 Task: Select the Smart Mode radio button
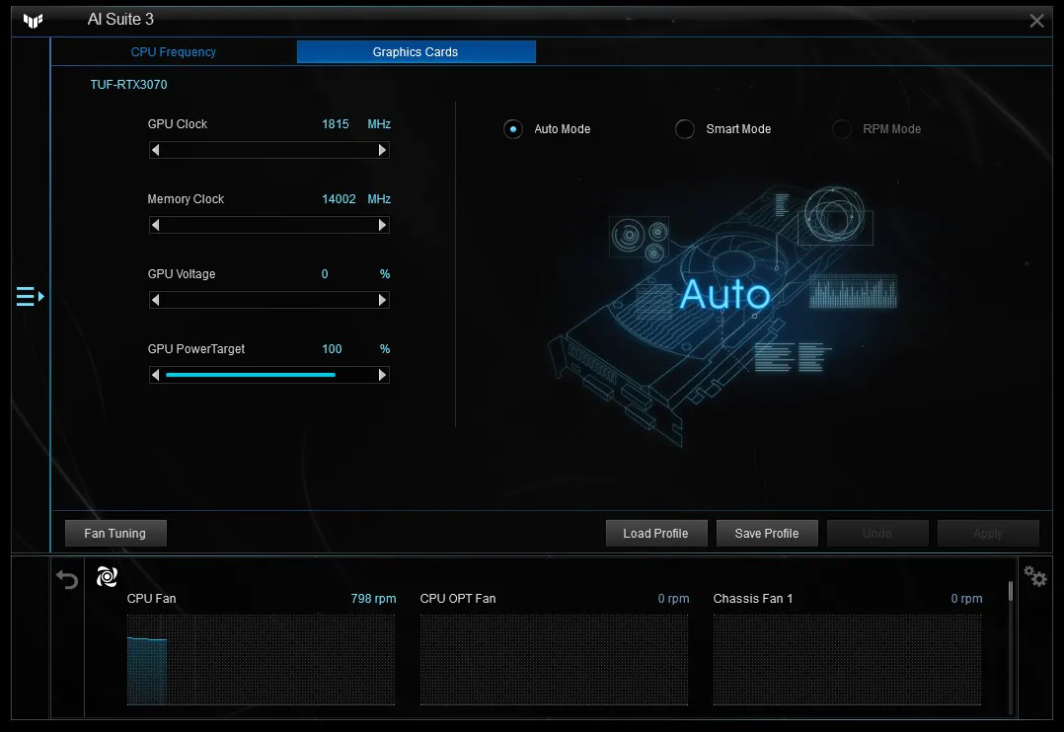[685, 129]
